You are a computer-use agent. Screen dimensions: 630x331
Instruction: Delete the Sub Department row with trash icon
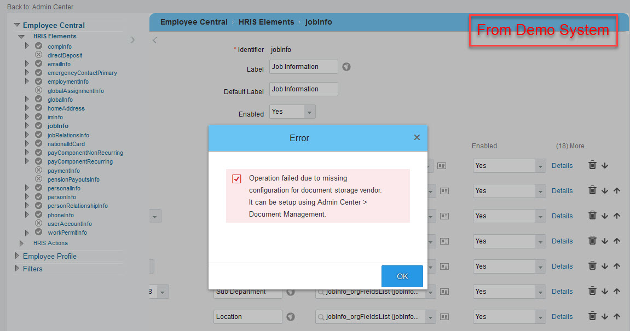(x=592, y=291)
